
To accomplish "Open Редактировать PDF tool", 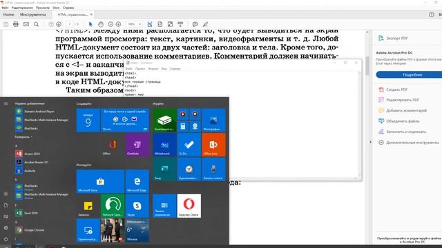I will click(398, 100).
